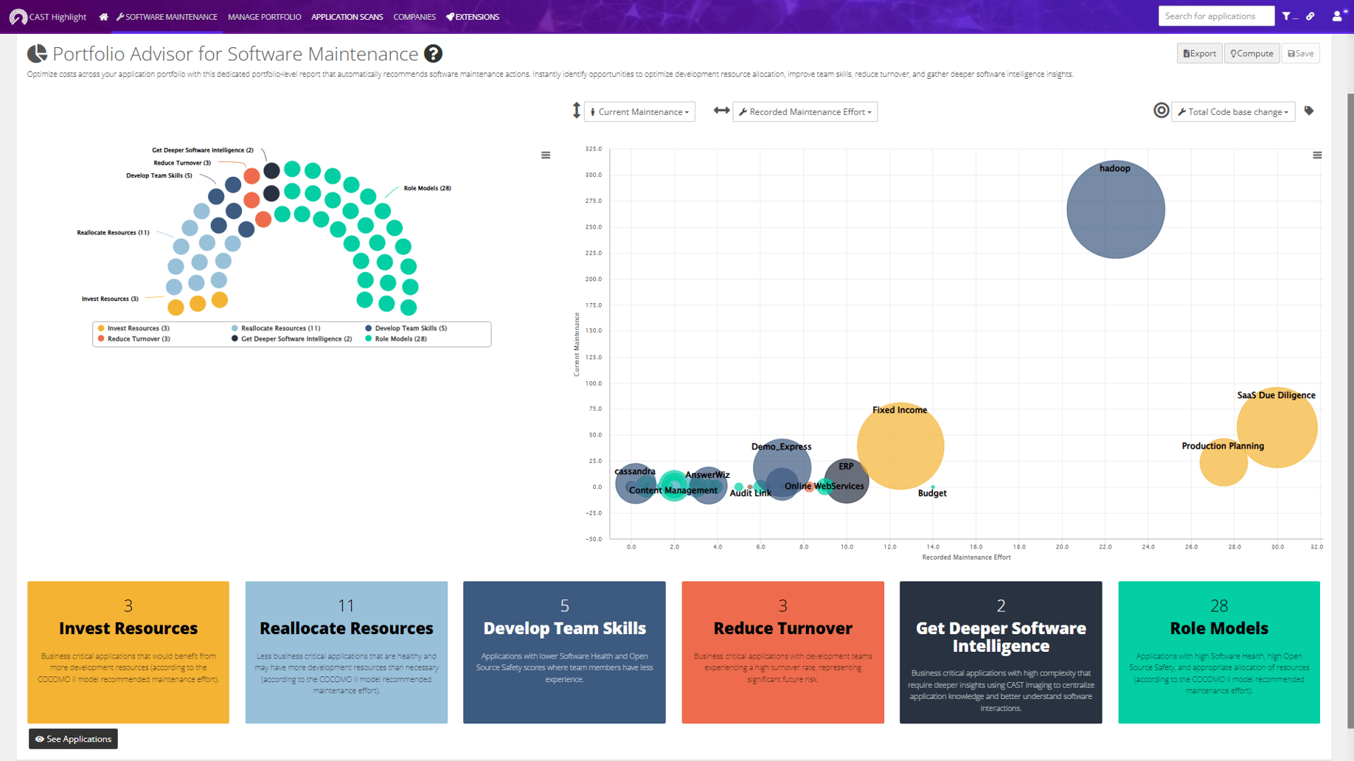Open the bubble chart hamburger menu
The height and width of the screenshot is (761, 1354).
coord(1317,156)
